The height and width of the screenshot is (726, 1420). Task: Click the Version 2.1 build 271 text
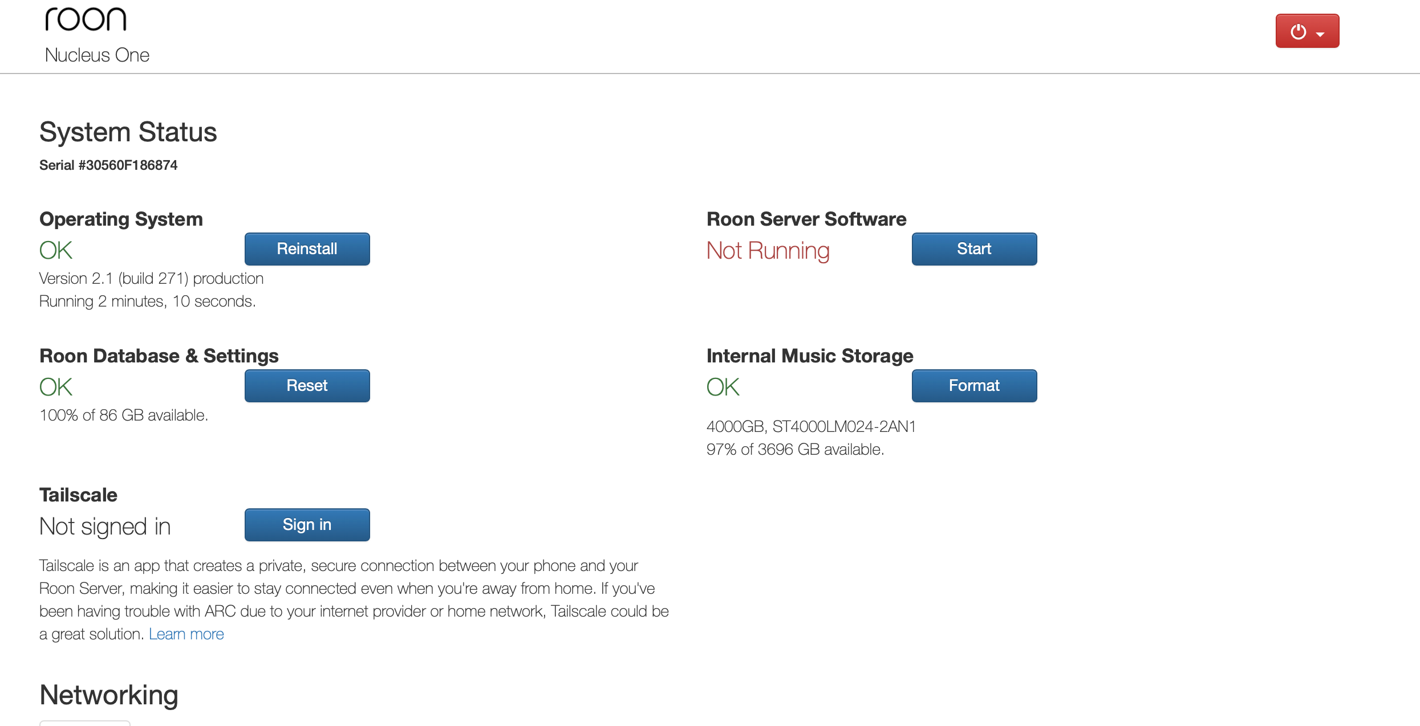point(151,279)
